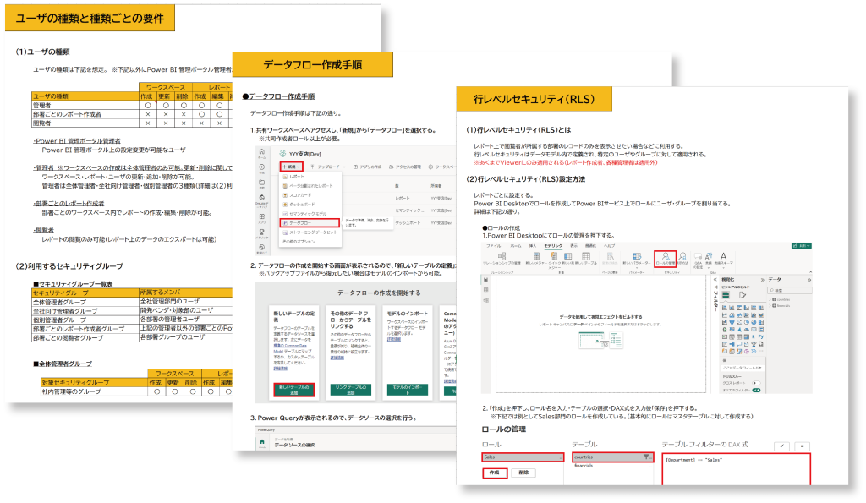Click the 作成 button under the role list

494,473
